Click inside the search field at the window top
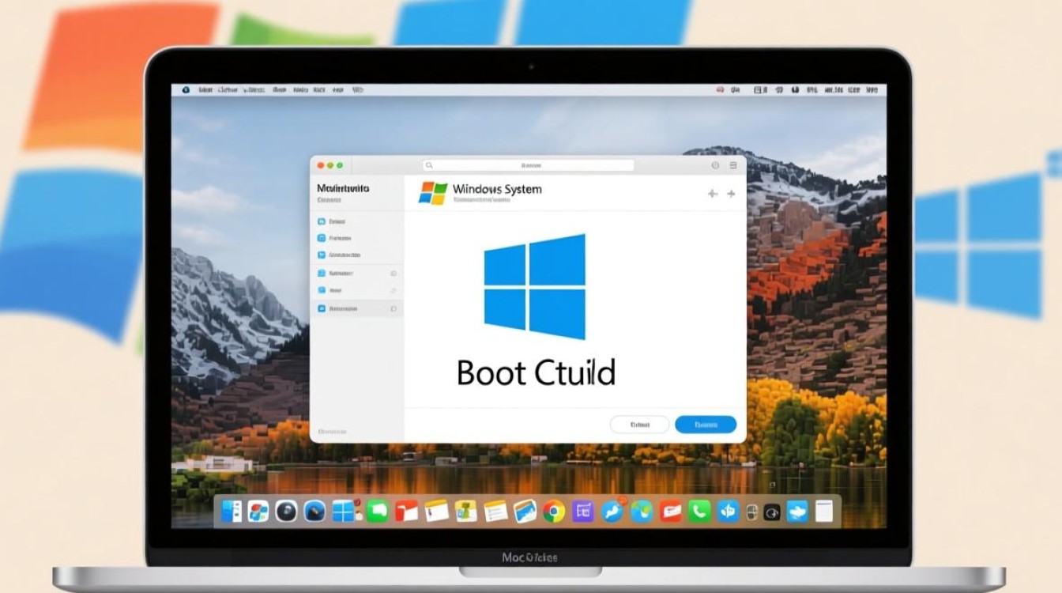This screenshot has height=593, width=1062. (x=529, y=164)
